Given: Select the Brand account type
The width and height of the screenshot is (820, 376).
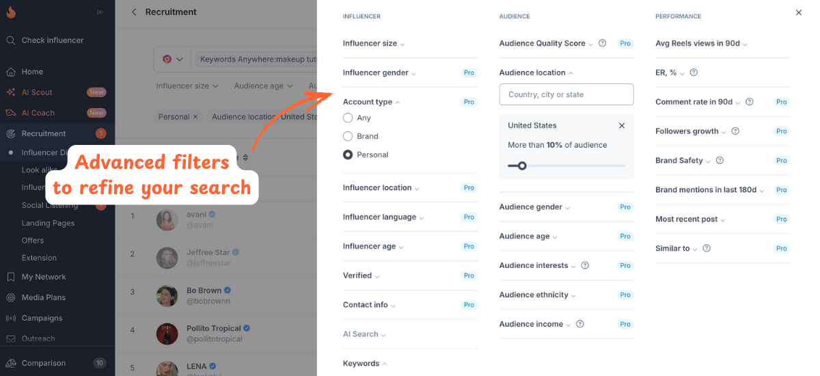Looking at the screenshot, I should [348, 136].
